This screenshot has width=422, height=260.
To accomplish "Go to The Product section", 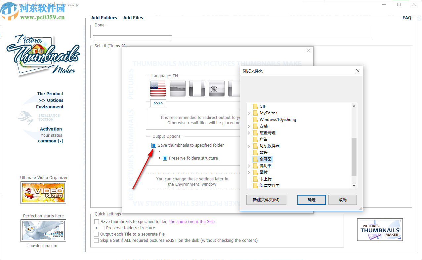I will [x=50, y=94].
